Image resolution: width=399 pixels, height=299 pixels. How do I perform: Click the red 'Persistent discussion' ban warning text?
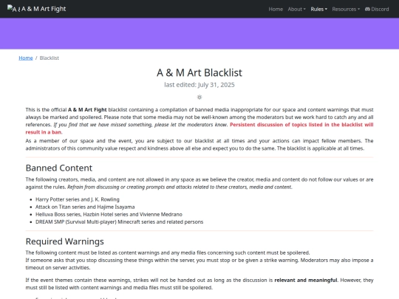click(x=199, y=128)
